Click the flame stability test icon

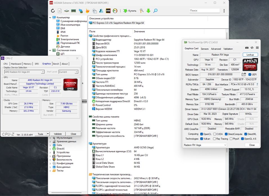coord(87,11)
